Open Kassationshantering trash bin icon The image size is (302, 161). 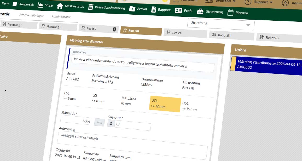coord(91,7)
